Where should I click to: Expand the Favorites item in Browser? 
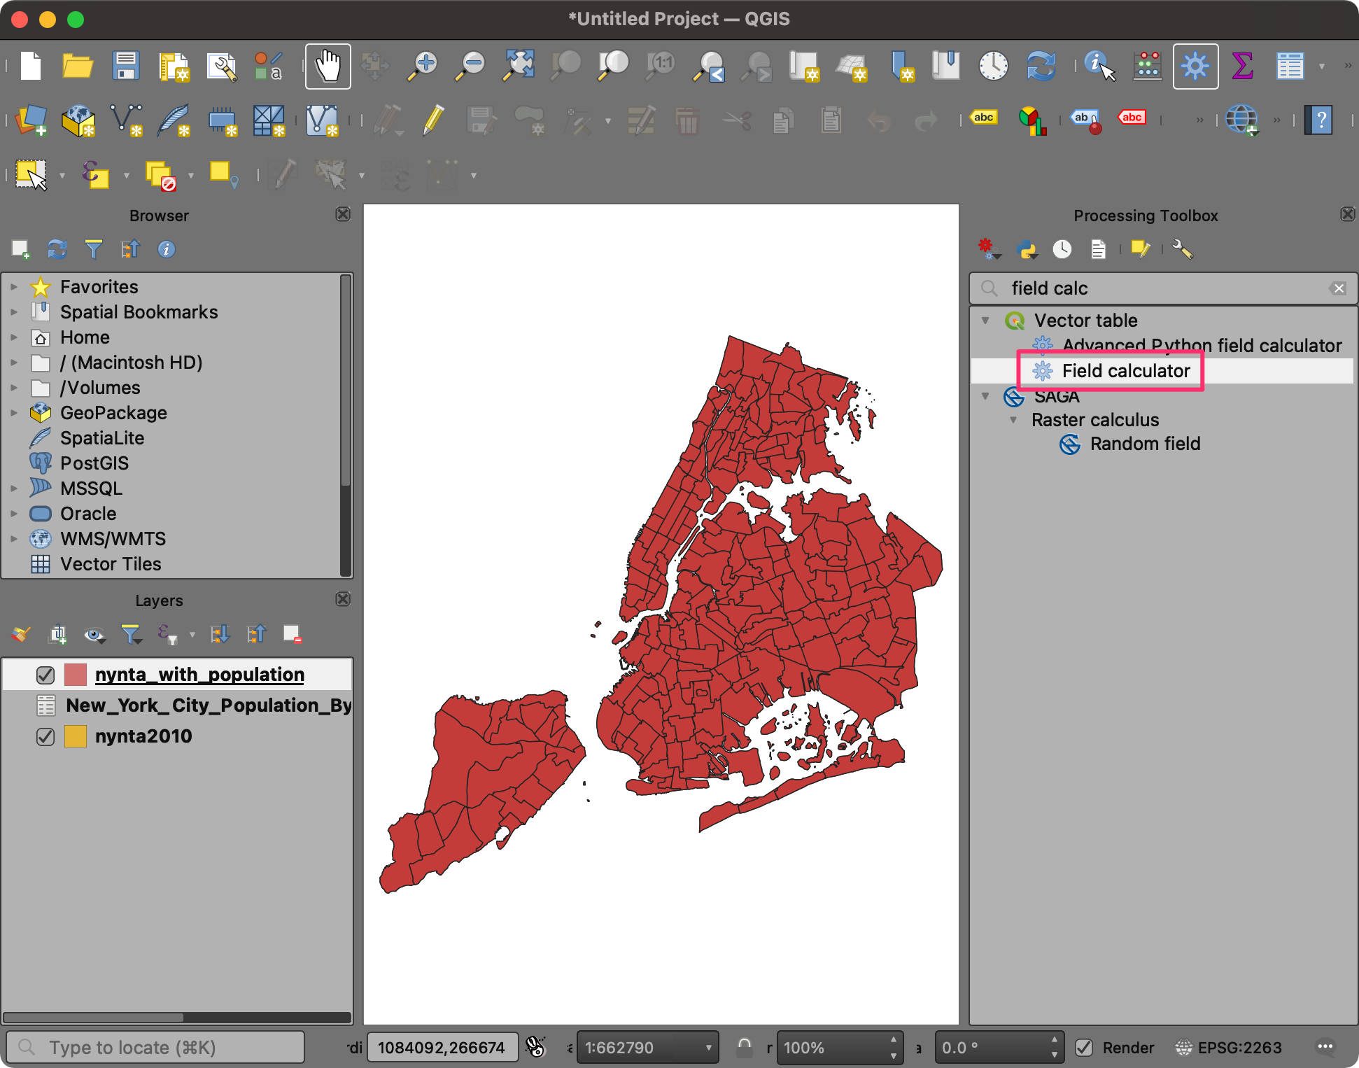pyautogui.click(x=13, y=287)
